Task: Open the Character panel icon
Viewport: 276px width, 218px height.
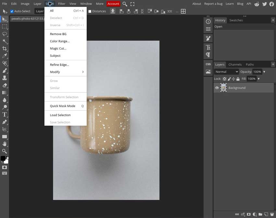Action: pos(208,47)
